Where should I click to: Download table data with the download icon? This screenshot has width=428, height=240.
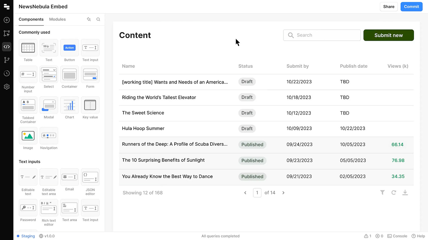(x=405, y=193)
